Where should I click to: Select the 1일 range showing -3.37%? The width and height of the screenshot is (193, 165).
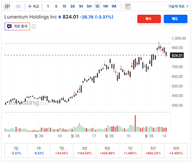click(16, 151)
